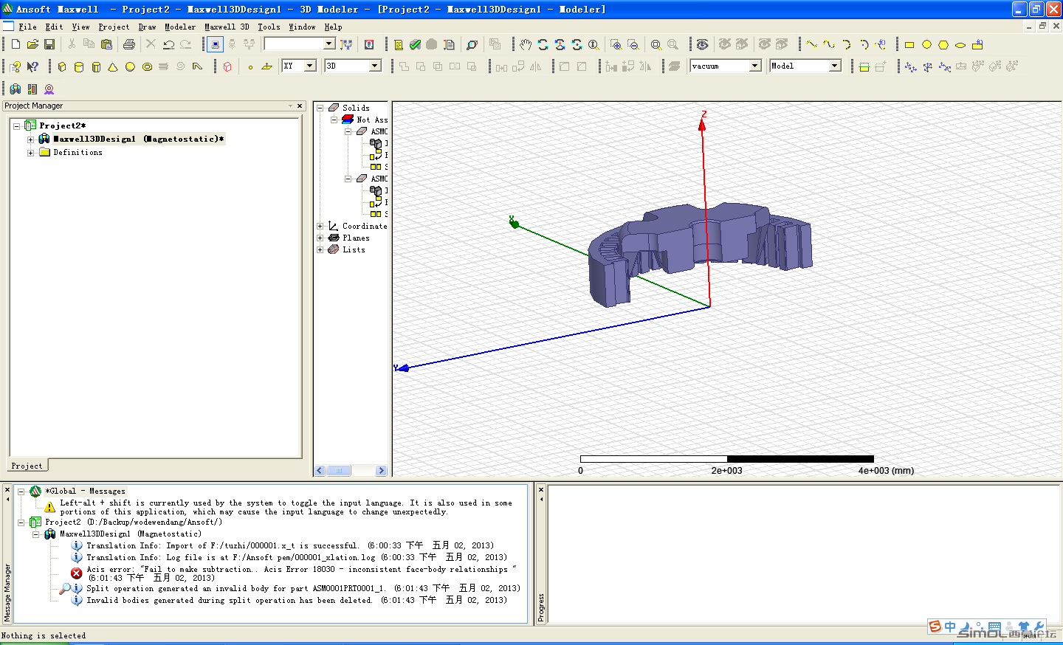
Task: Click the model tree horizontal scrollbar thumb
Action: pyautogui.click(x=339, y=471)
